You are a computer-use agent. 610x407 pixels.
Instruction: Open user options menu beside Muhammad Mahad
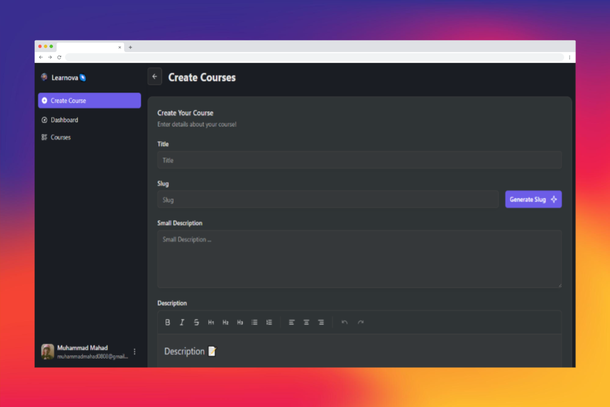(x=134, y=352)
